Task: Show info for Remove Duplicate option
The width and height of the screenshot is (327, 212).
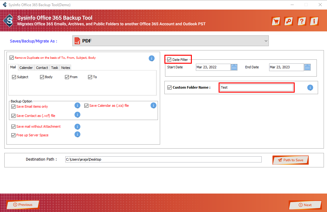Action: pyautogui.click(x=151, y=58)
